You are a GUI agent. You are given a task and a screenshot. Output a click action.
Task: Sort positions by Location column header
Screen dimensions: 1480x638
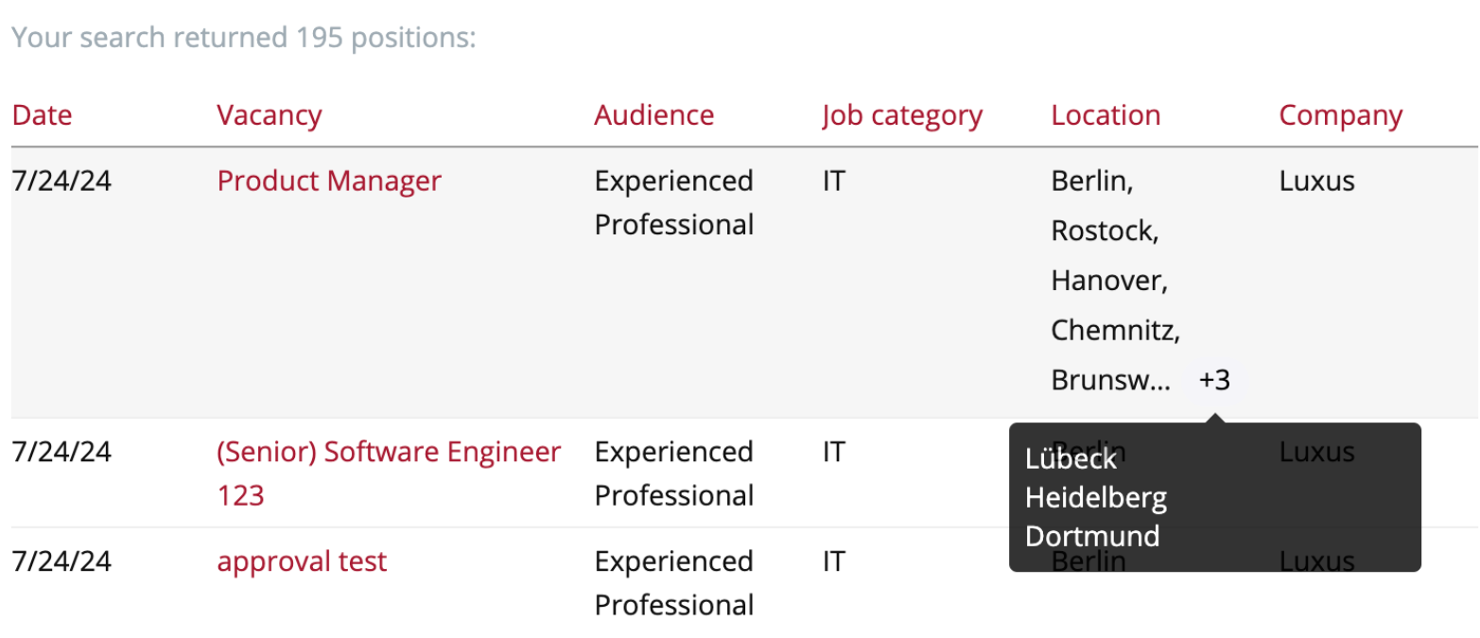tap(1106, 115)
